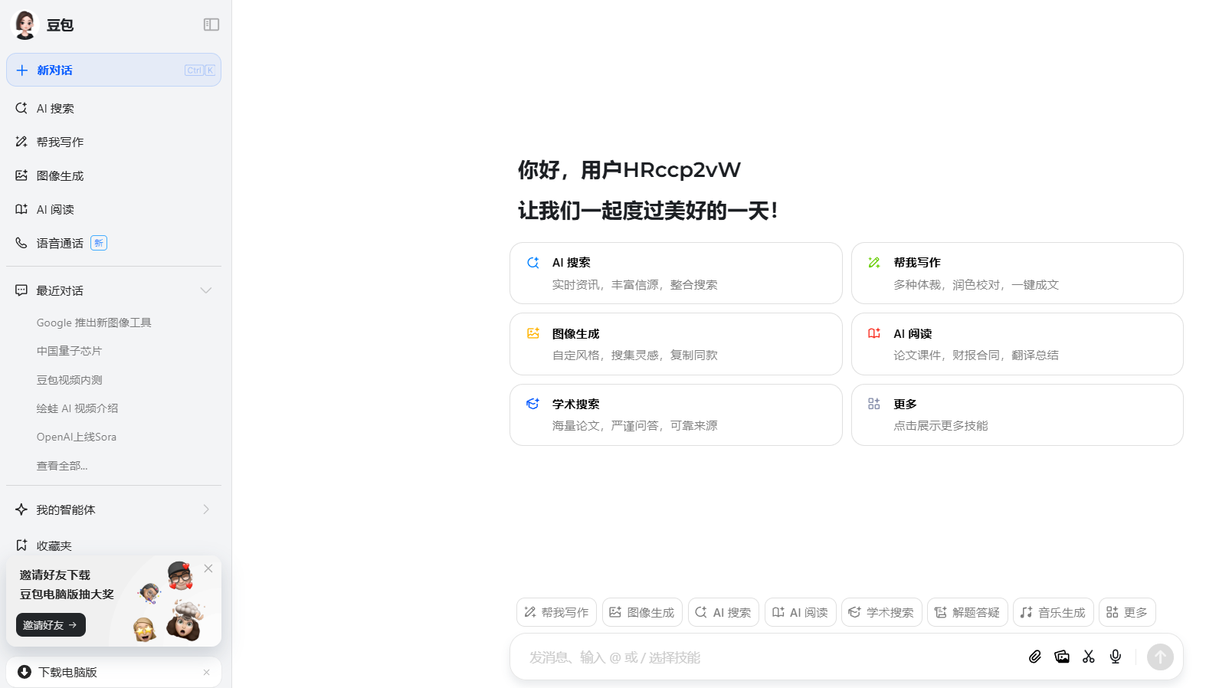Open chat 'Google 推出新图像工具'
This screenshot has height=688, width=1219.
94,323
